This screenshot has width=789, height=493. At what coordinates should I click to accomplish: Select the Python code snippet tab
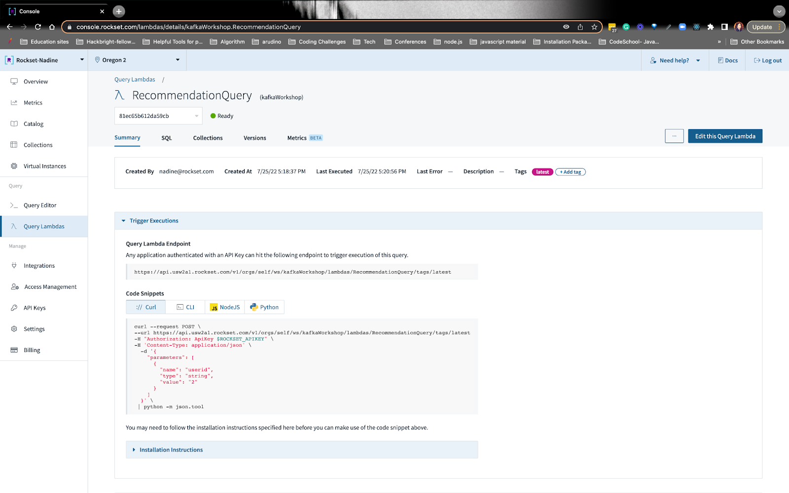(x=264, y=307)
